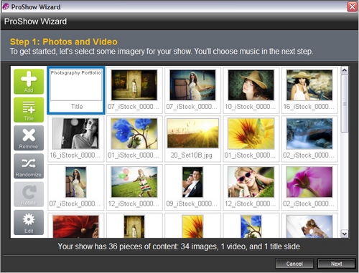The image size is (359, 273).
Task: Select the portrait woman by door in third row
Action: [76, 182]
